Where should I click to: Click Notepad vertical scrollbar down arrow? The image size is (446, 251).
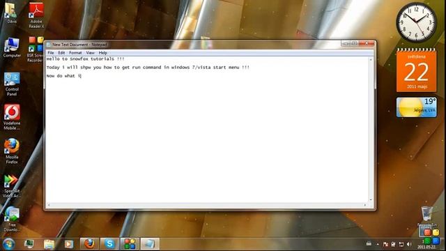(x=370, y=199)
